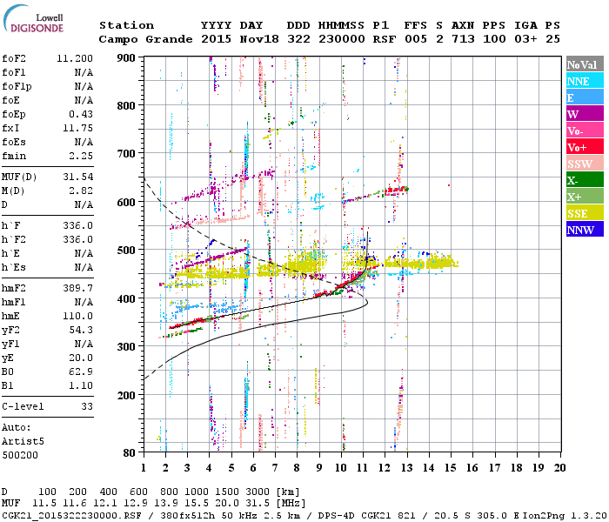
Task: Click the Ion2Png 1.3.20 version text
Action: click(565, 516)
